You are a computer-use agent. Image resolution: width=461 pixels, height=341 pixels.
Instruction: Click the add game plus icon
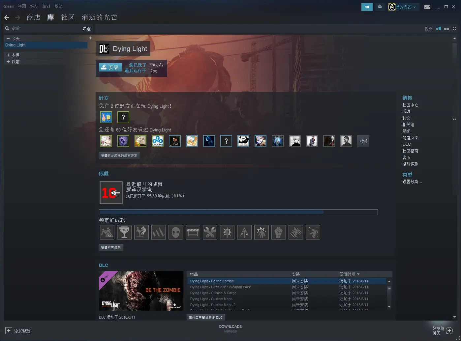click(x=9, y=331)
